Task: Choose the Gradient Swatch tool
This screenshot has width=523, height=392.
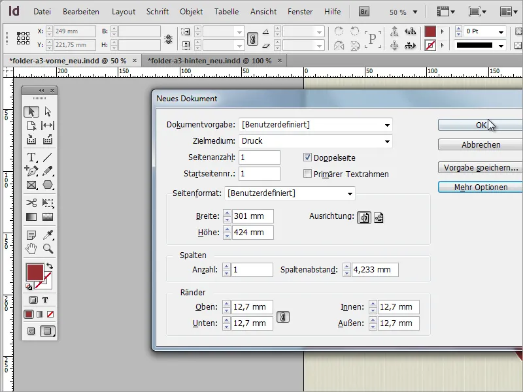Action: (31, 217)
